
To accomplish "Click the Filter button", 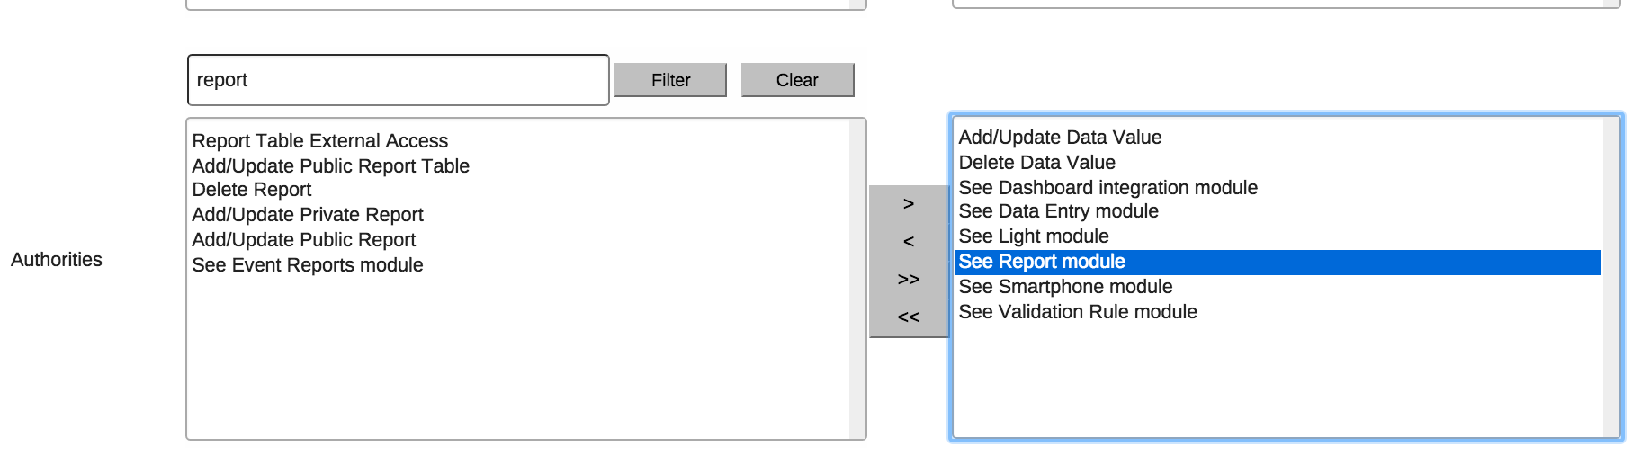I will pyautogui.click(x=670, y=80).
